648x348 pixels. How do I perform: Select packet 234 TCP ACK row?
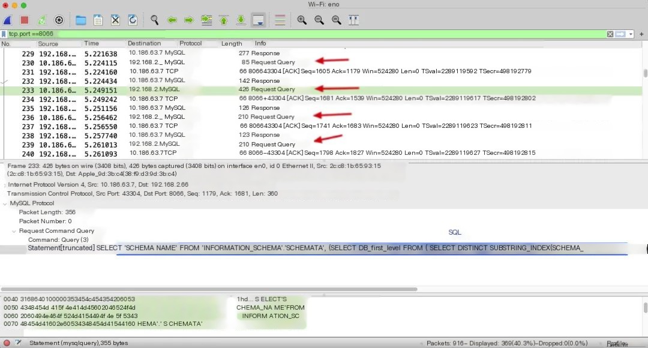pyautogui.click(x=322, y=99)
